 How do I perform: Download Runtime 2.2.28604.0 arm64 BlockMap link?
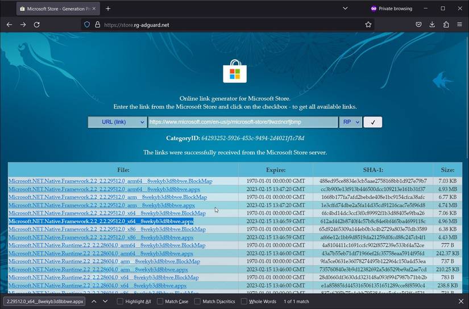pos(107,245)
